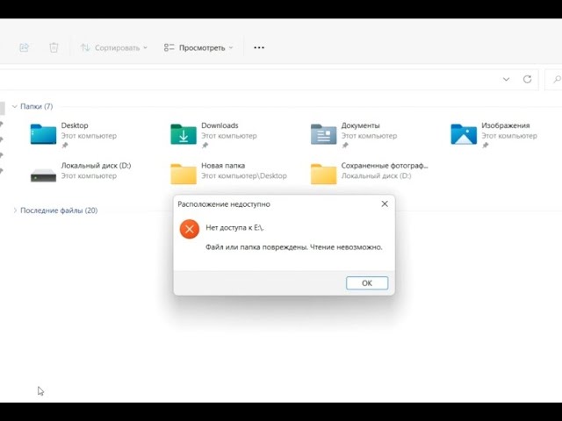Refresh the folder view
The image size is (562, 421).
527,79
